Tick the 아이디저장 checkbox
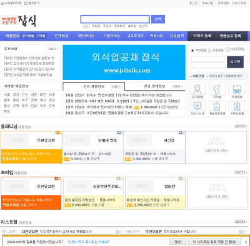The image size is (250, 246). click(227, 49)
